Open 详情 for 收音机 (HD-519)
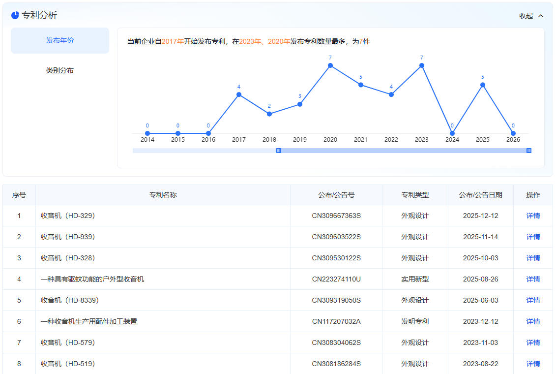This screenshot has height=374, width=556. pyautogui.click(x=533, y=364)
